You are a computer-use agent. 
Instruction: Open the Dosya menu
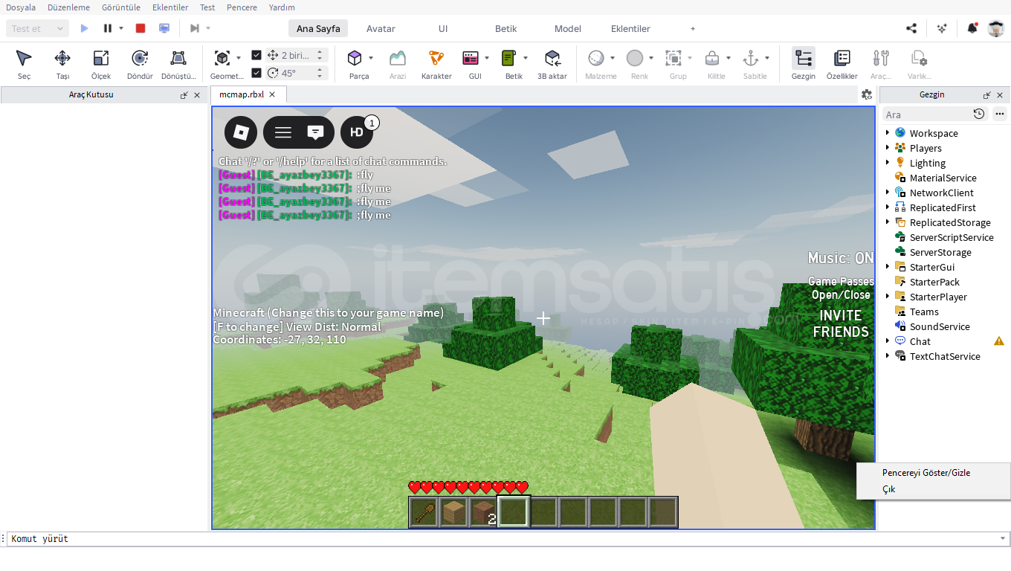coord(21,7)
